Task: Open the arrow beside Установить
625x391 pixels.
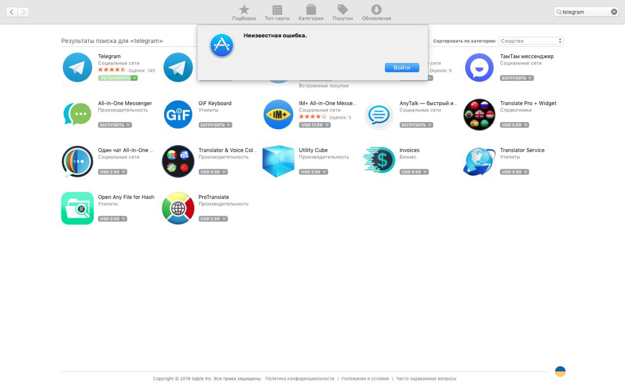Action: click(135, 78)
